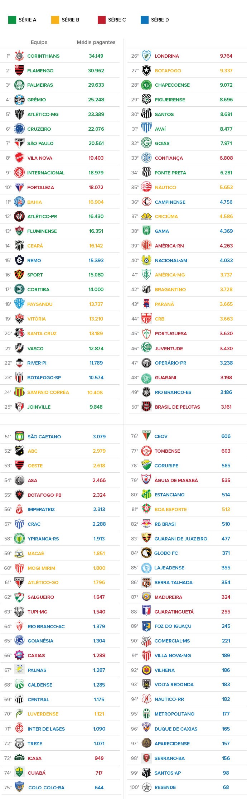The width and height of the screenshot is (247, 799).
Task: Select the Botafogo star crest
Action: click(146, 71)
